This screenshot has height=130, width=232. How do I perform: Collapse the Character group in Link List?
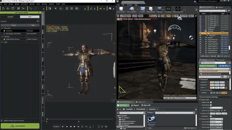pyautogui.click(x=2, y=28)
